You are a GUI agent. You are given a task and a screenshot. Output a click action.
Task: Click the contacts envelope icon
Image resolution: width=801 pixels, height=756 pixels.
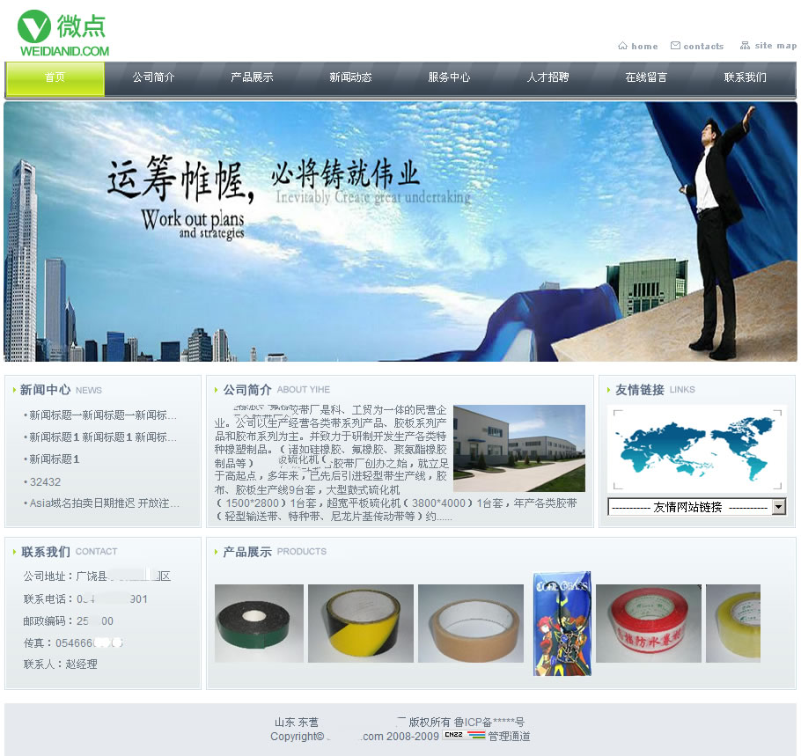(675, 46)
